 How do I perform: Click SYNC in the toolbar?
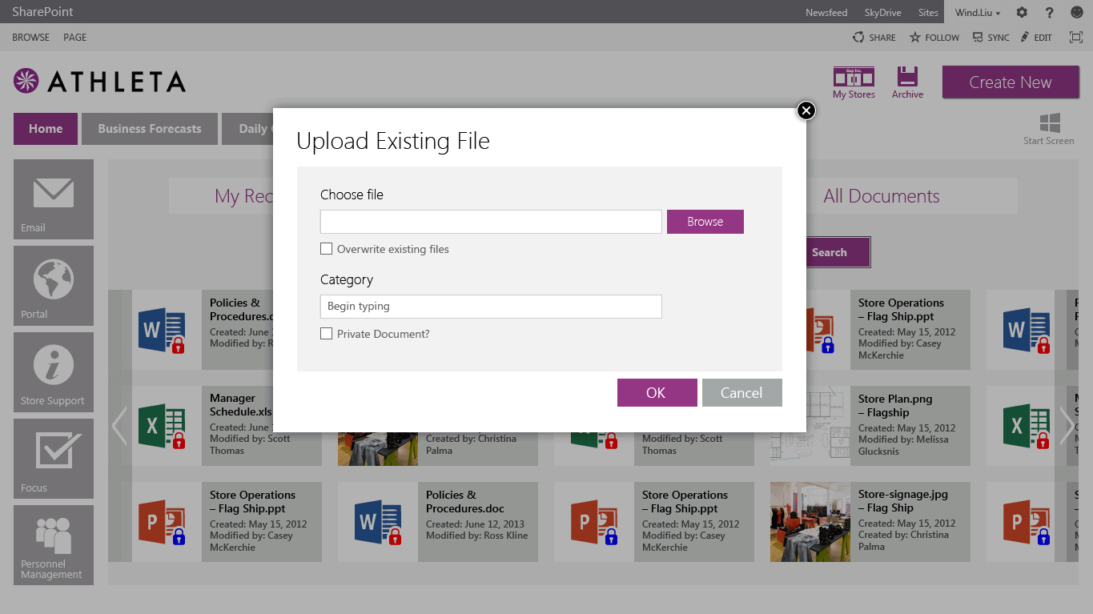[x=991, y=38]
